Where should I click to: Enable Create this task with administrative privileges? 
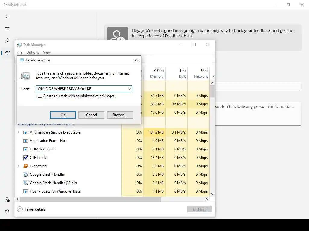click(x=40, y=96)
